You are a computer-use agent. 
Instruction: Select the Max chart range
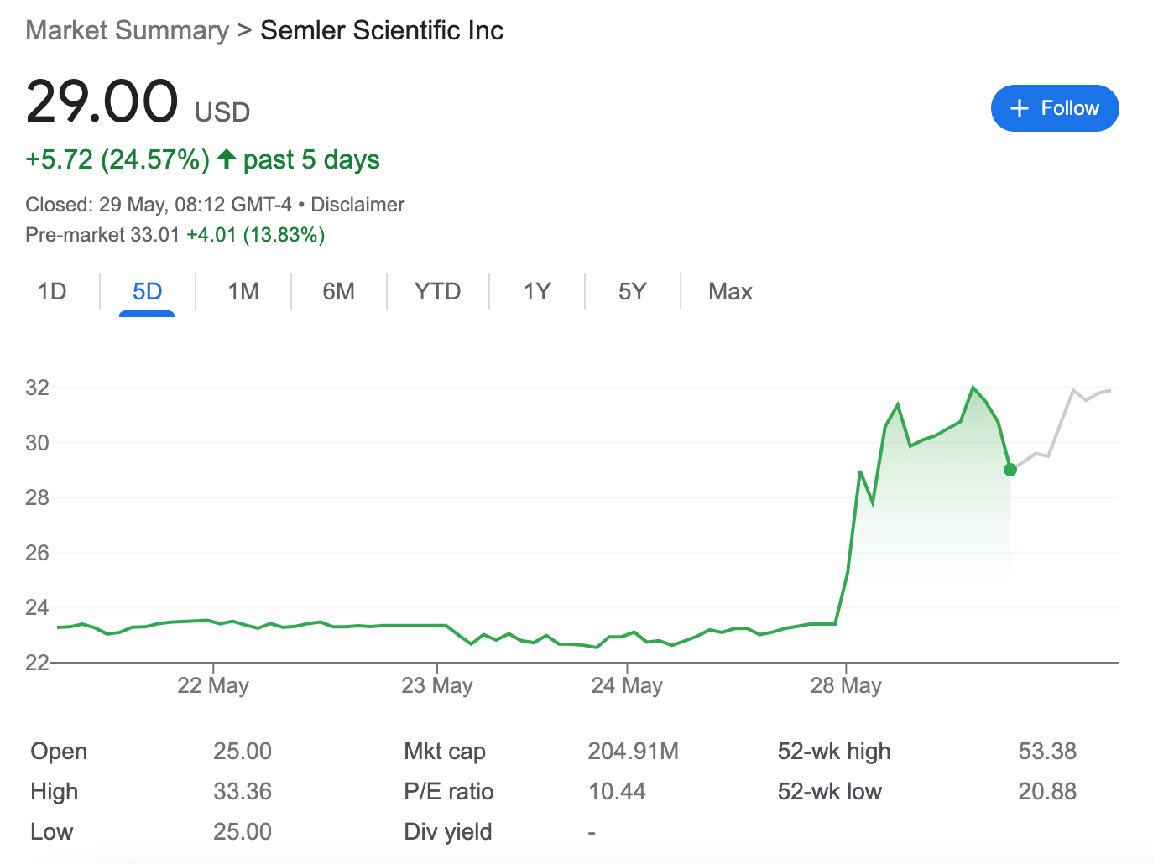coord(730,291)
